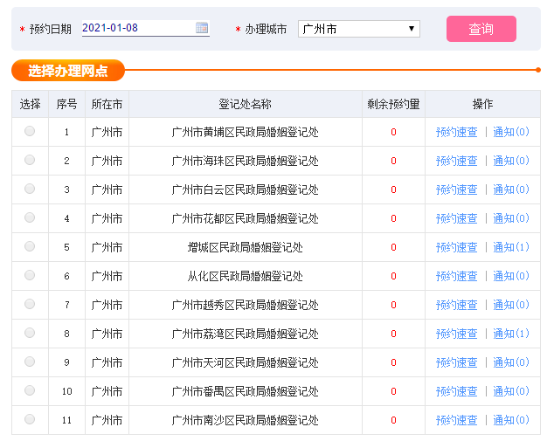The height and width of the screenshot is (441, 554).
Task: Click the 剩余预约量 column header
Action: click(x=393, y=104)
